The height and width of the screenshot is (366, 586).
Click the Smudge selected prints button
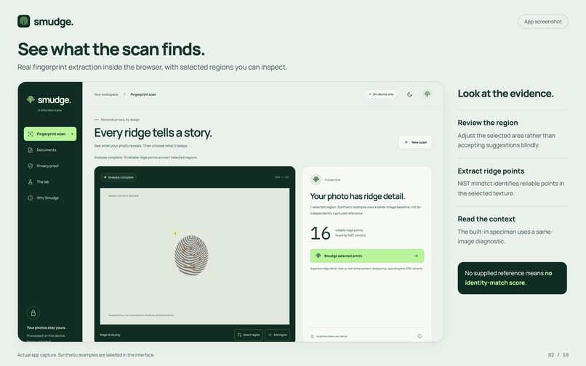(x=367, y=256)
